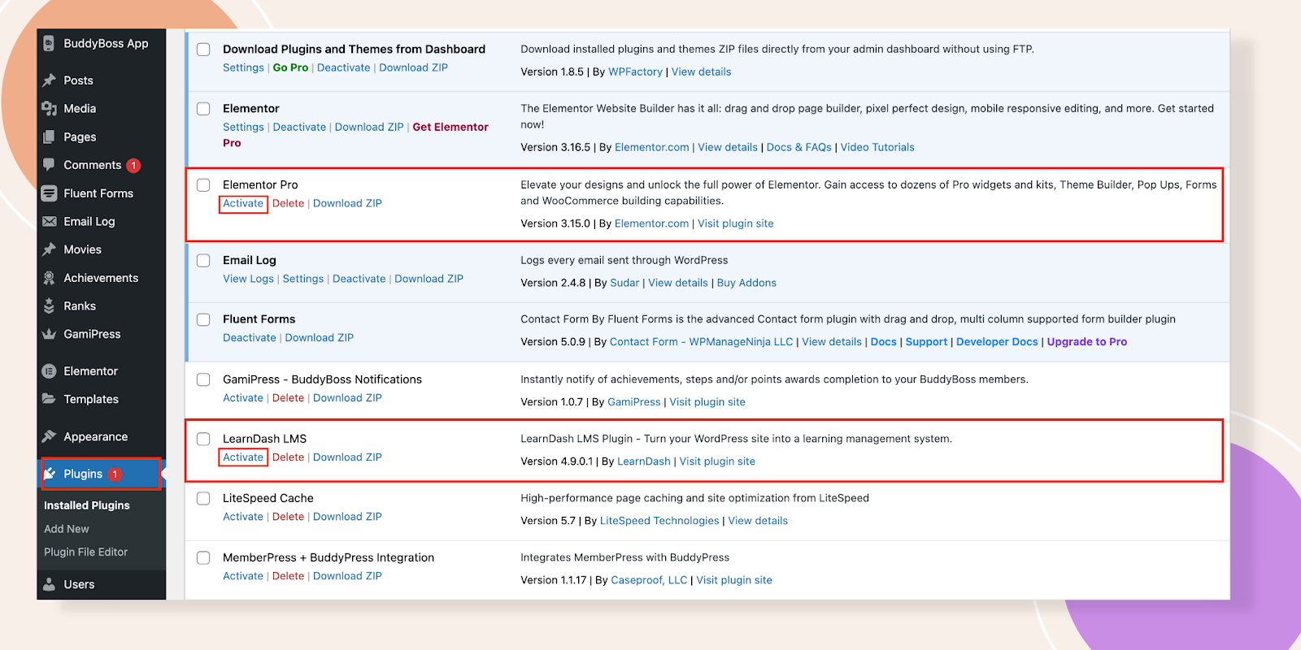Select the Email Log plugin checkbox
Image resolution: width=1301 pixels, height=650 pixels.
(x=203, y=261)
